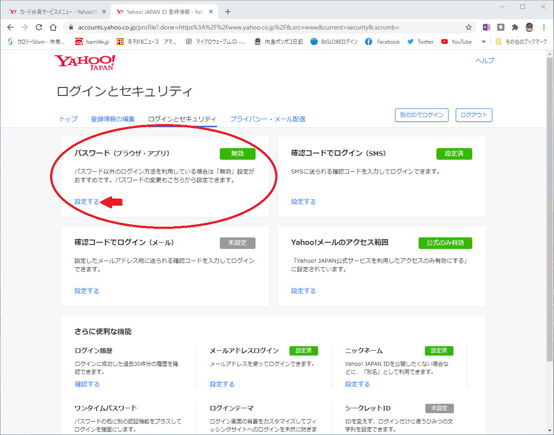
Task: Open プライバシー・メール配信 tab
Action: 268,119
